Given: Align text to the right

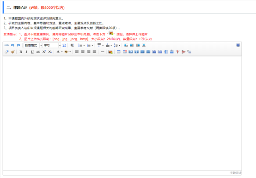Looking at the screenshot, I should tap(88, 52).
